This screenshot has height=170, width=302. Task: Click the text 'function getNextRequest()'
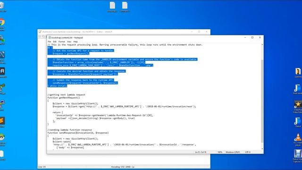(64, 98)
